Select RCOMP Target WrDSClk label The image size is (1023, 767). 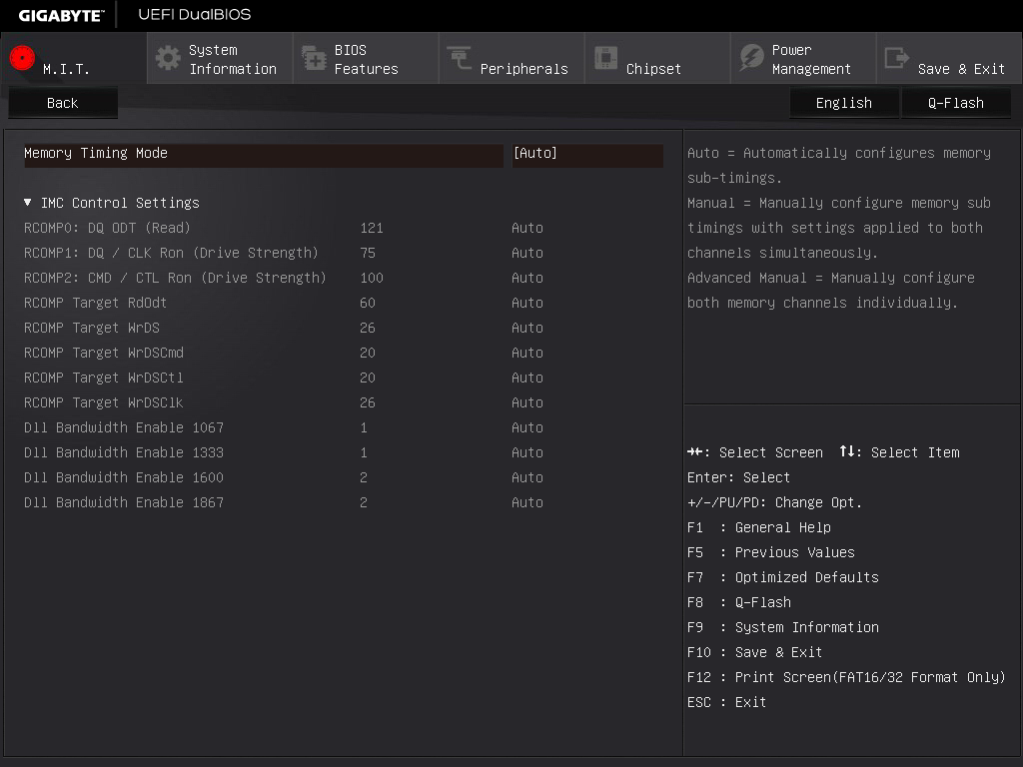tap(104, 402)
